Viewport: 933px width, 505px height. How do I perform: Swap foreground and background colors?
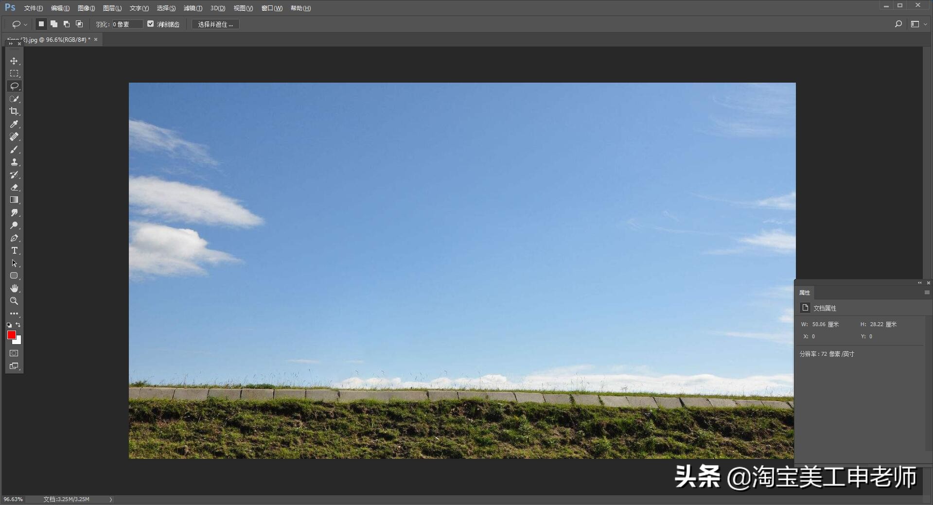click(x=18, y=325)
